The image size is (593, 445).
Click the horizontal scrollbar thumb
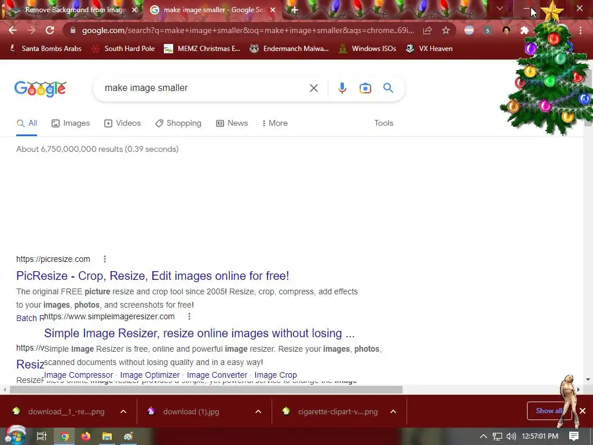tap(206, 389)
